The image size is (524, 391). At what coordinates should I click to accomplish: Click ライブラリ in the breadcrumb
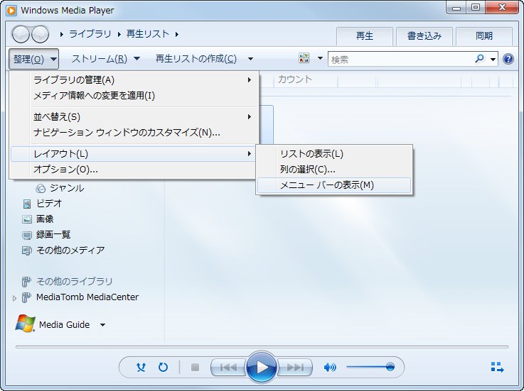point(90,34)
